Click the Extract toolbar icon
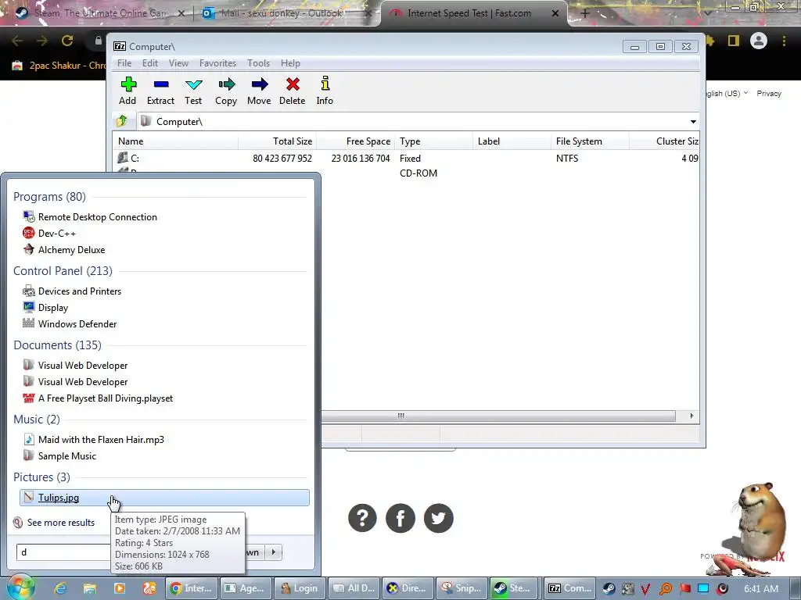 pos(161,91)
